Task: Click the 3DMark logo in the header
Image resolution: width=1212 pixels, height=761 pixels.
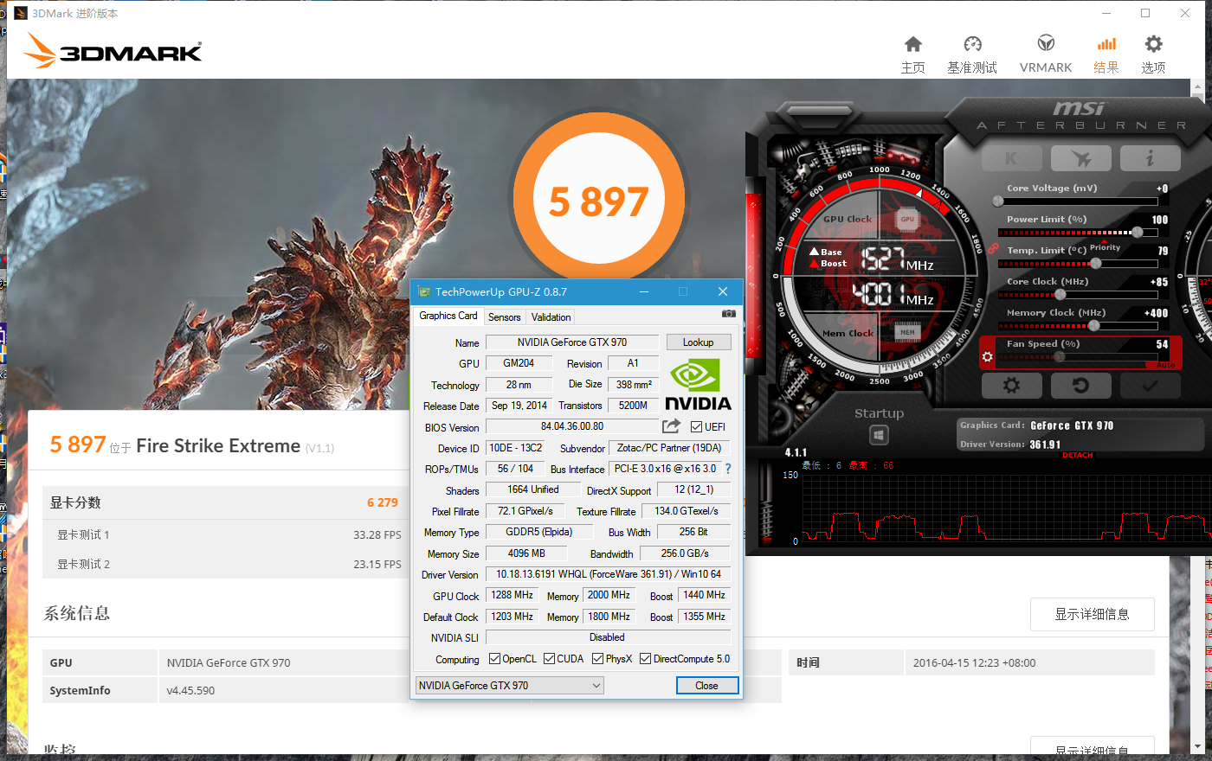Action: tap(113, 51)
